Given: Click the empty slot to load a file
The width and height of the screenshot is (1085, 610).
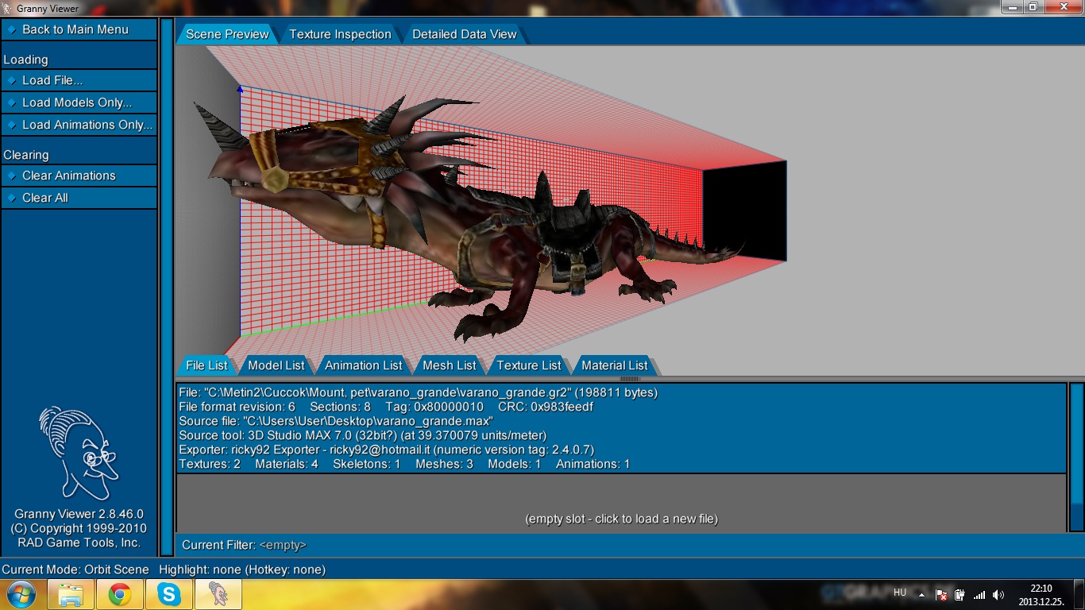Looking at the screenshot, I should click(x=621, y=504).
